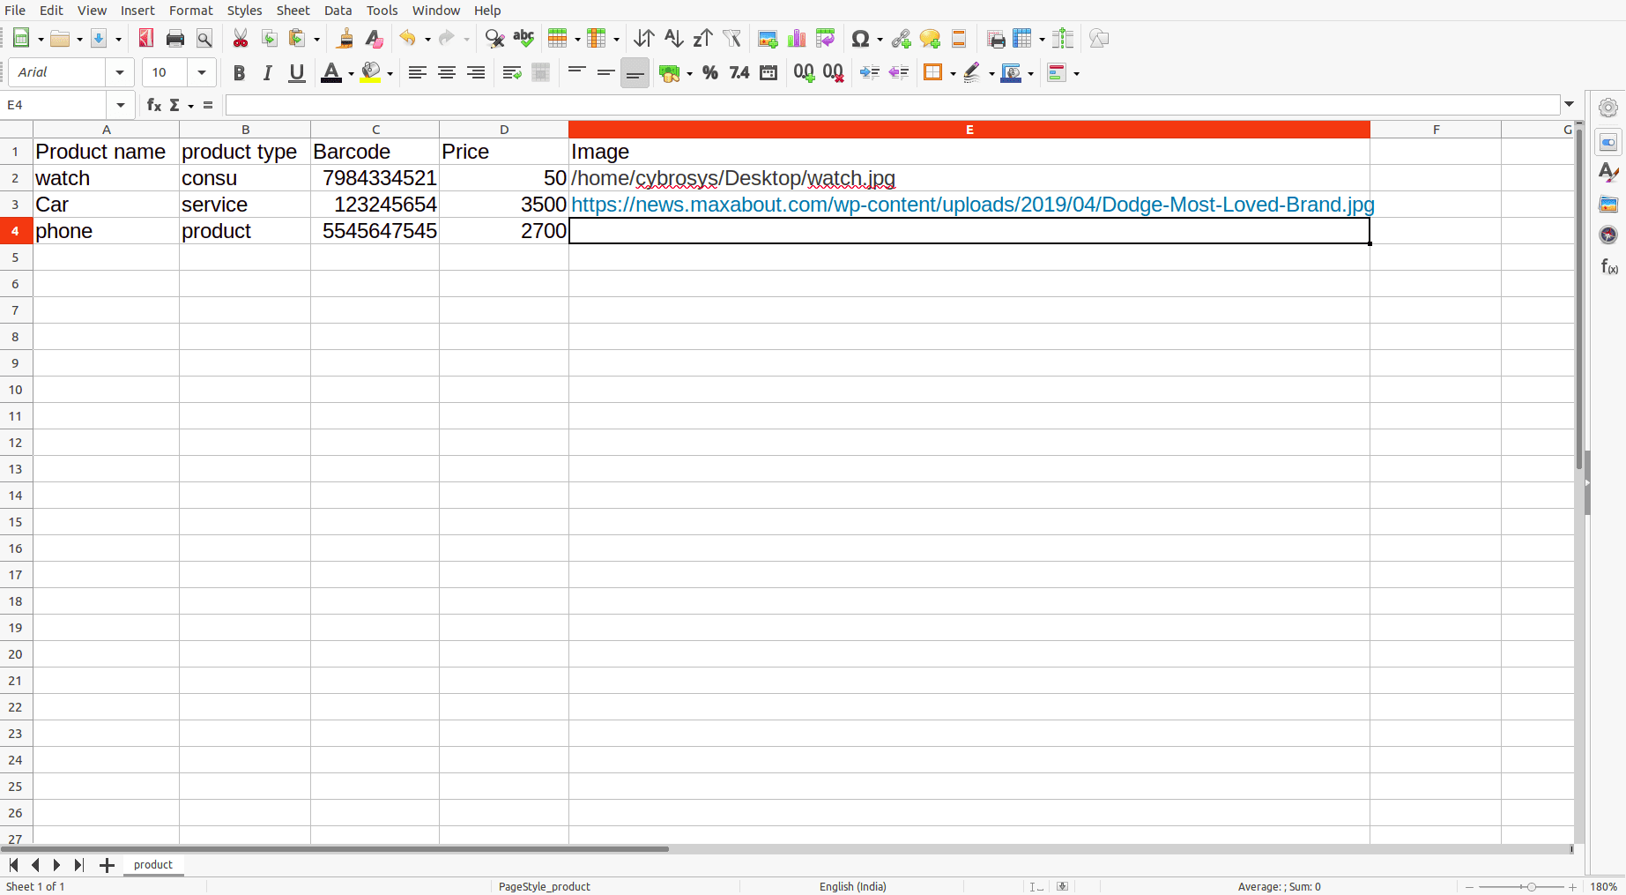The image size is (1626, 895).
Task: Sort the data ascending
Action: click(674, 38)
